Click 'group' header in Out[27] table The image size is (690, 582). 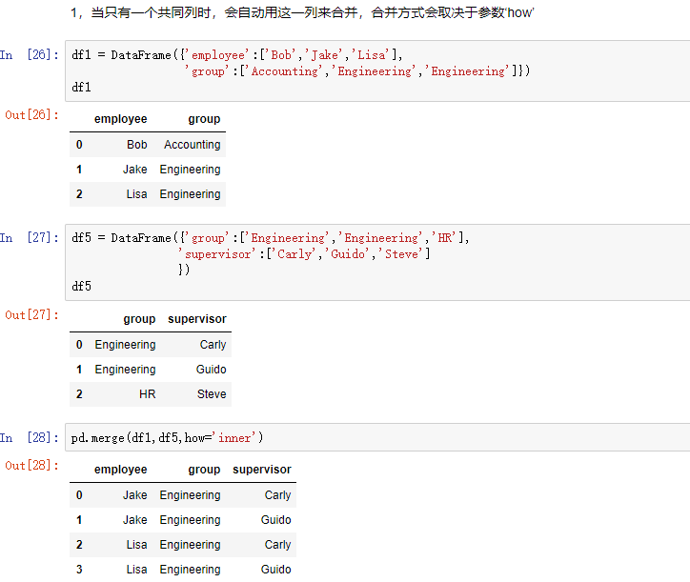(x=139, y=319)
